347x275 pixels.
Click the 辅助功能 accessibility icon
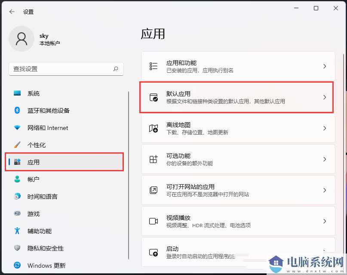click(x=16, y=231)
